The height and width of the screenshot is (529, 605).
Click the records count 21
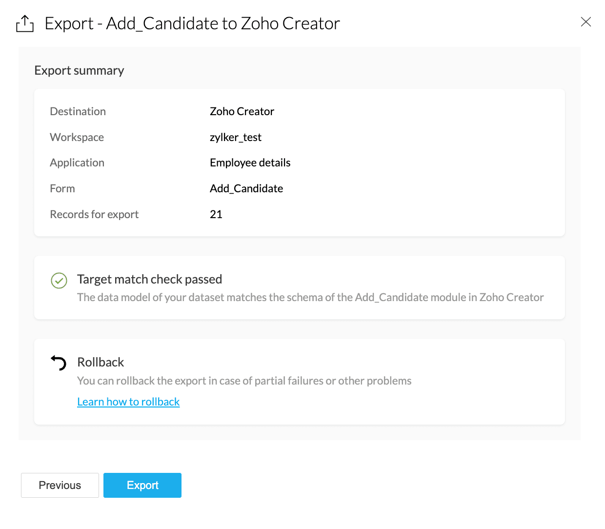pyautogui.click(x=216, y=214)
